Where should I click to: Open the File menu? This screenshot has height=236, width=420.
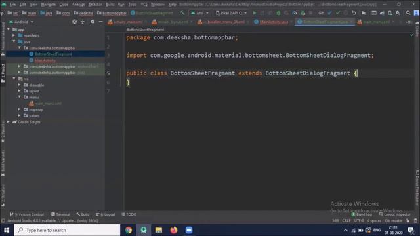(x=13, y=5)
